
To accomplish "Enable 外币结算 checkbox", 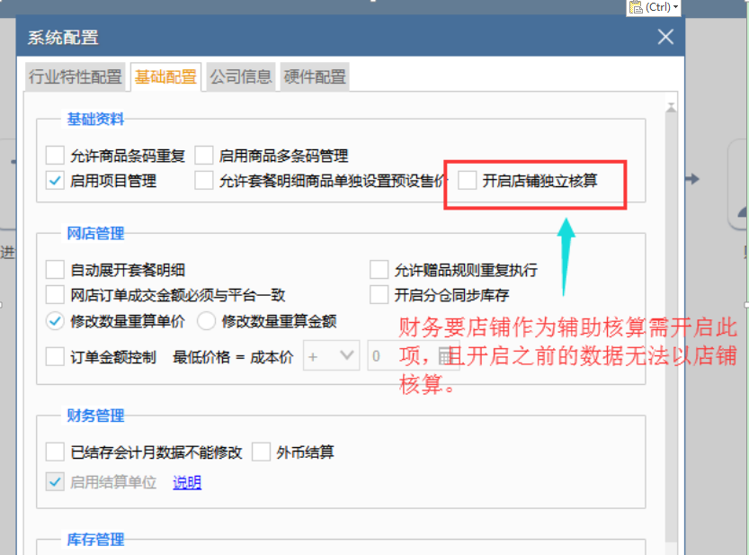I will [x=261, y=452].
